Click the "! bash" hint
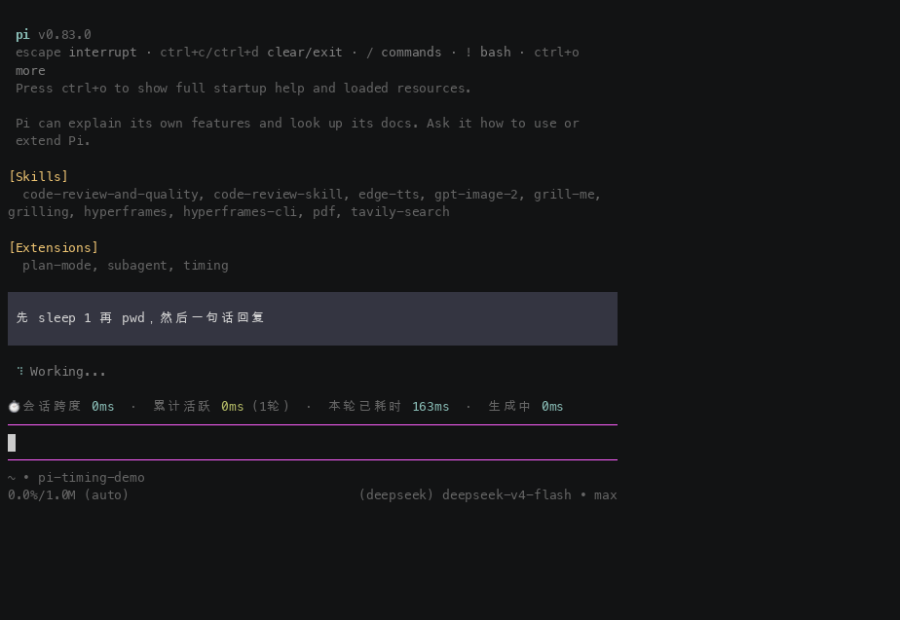This screenshot has width=900, height=620. pyautogui.click(x=488, y=53)
